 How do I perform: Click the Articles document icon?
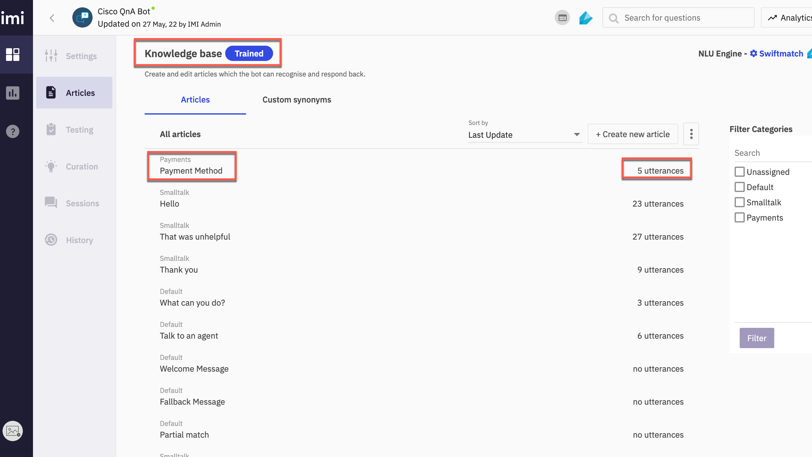coord(51,93)
